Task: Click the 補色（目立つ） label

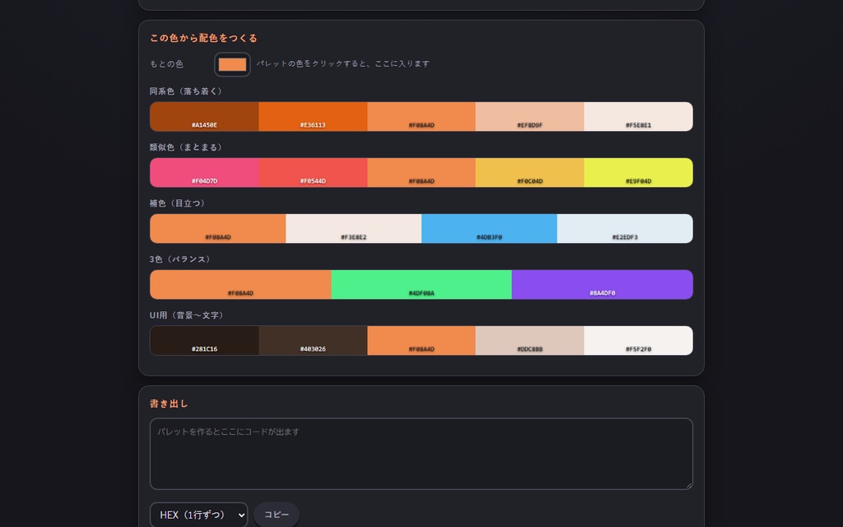Action: coord(178,203)
